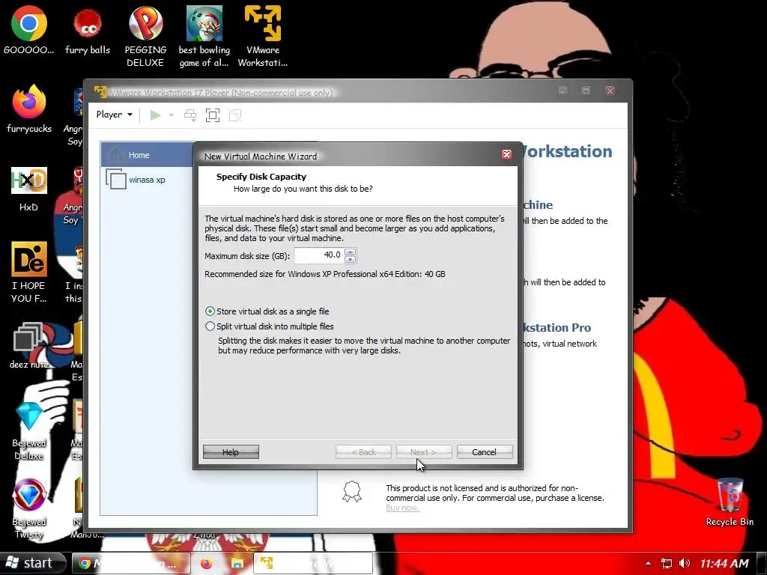Click the Unity mode toolbar icon
Image resolution: width=767 pixels, height=575 pixels.
pos(234,115)
